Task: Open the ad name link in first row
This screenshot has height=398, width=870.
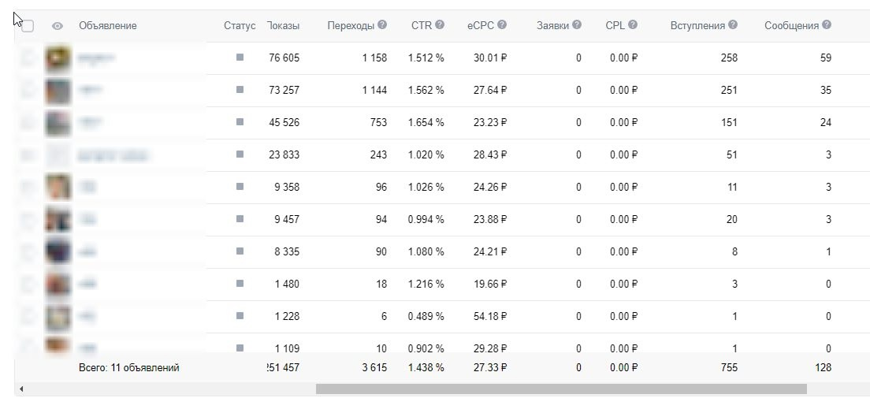Action: (96, 58)
